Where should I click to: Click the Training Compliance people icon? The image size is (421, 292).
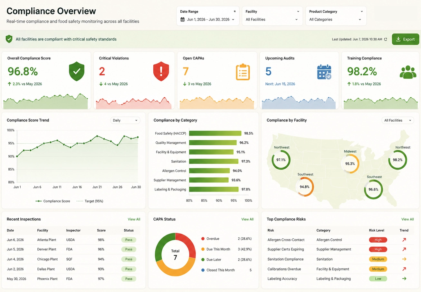point(408,72)
